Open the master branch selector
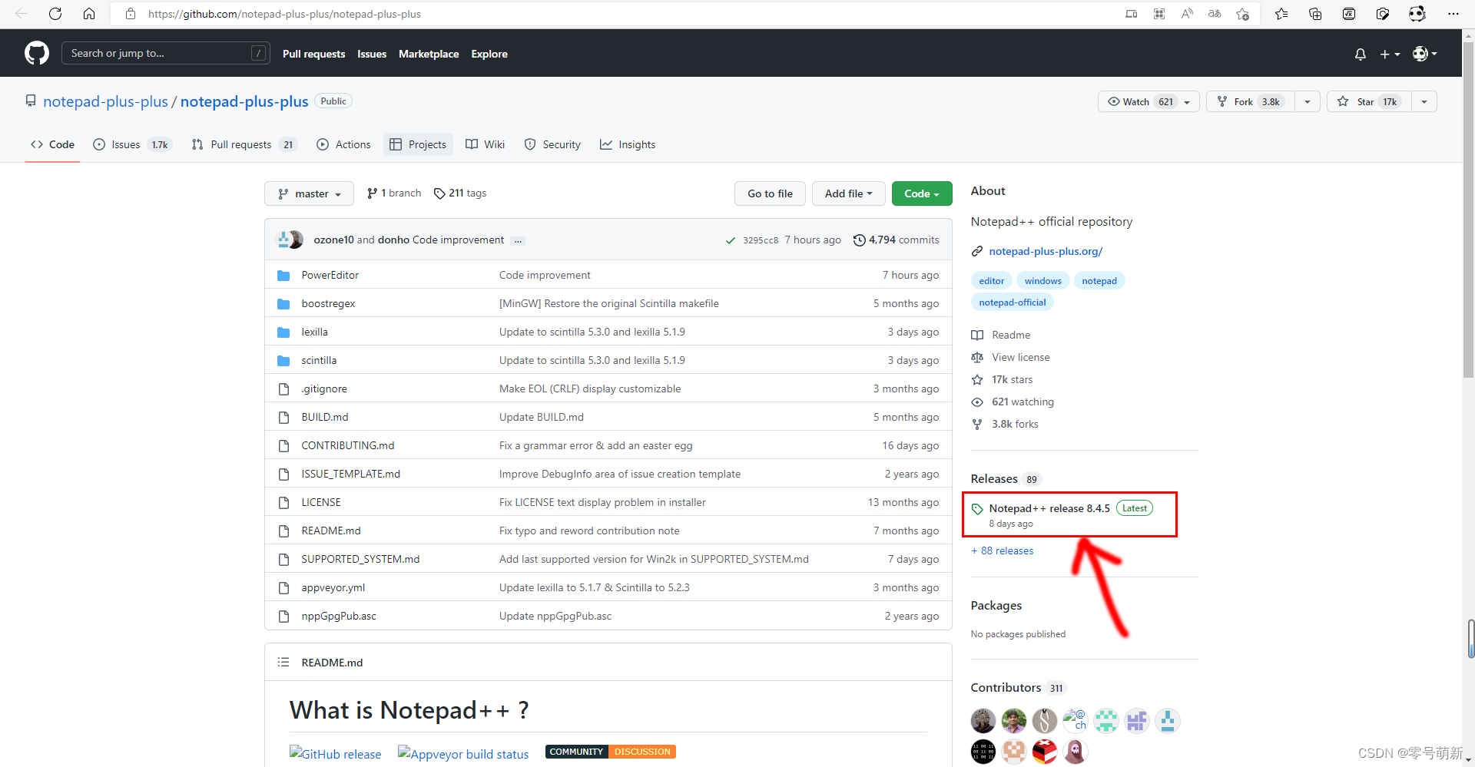Screen dimensions: 1475x767 pyautogui.click(x=309, y=193)
